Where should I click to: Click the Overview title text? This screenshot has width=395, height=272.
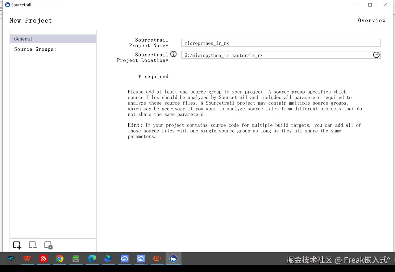(x=372, y=20)
